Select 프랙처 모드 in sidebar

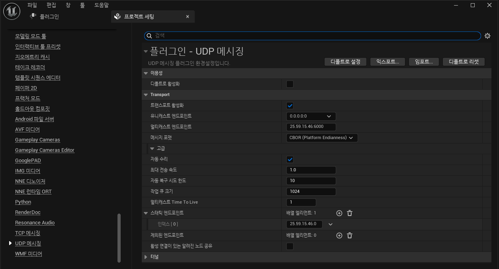point(27,98)
